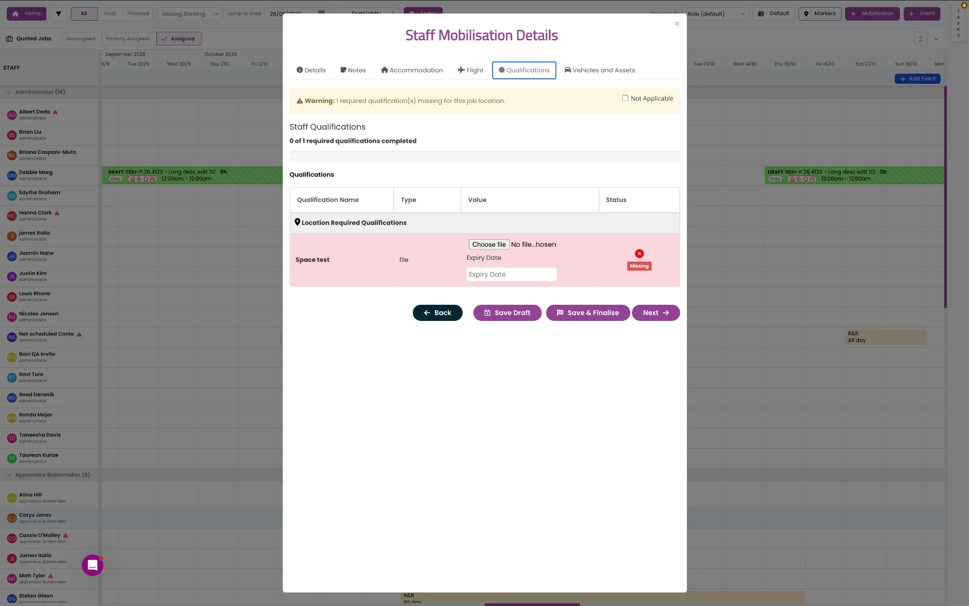Close the Staff Mobilisation Details dialog
The height and width of the screenshot is (606, 969).
tap(677, 24)
